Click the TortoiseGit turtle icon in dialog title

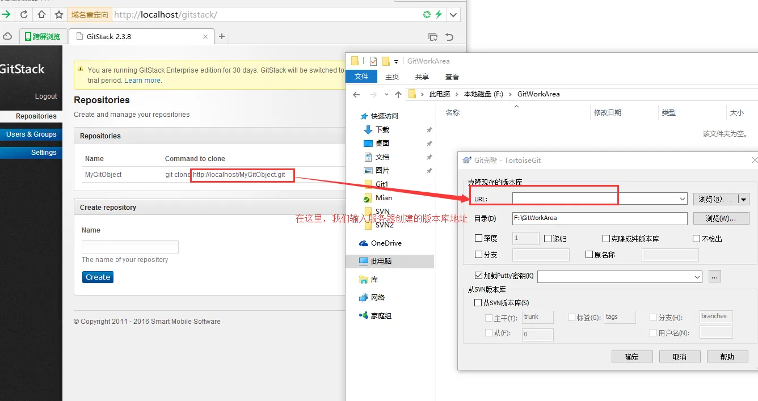click(466, 161)
